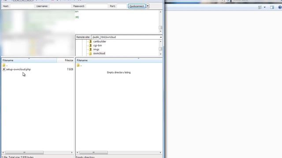This screenshot has width=282, height=158.
Task: Click message log scrollbar up arrow
Action: [x=160, y=12]
